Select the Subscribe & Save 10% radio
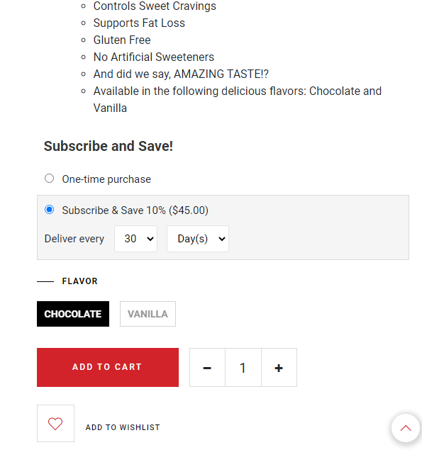 tap(49, 210)
